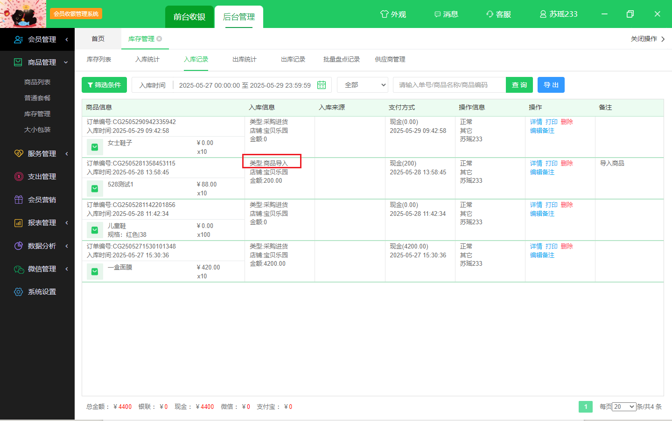Click the 支出管理 coin icon
The height and width of the screenshot is (421, 672).
(x=19, y=176)
